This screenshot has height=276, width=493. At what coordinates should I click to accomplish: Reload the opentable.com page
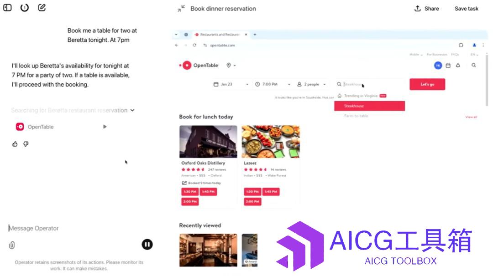194,45
